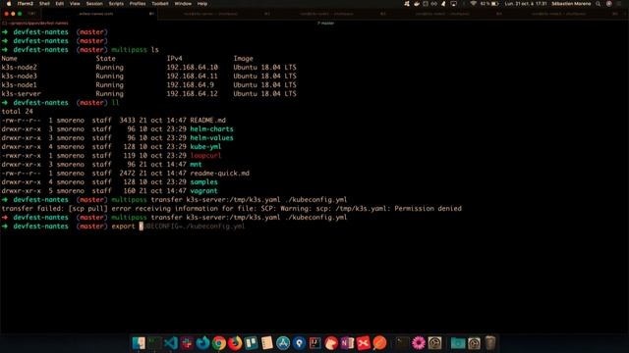Image resolution: width=629 pixels, height=353 pixels.
Task: Open the dark terminal icon in Dock
Action: pyautogui.click(x=401, y=343)
